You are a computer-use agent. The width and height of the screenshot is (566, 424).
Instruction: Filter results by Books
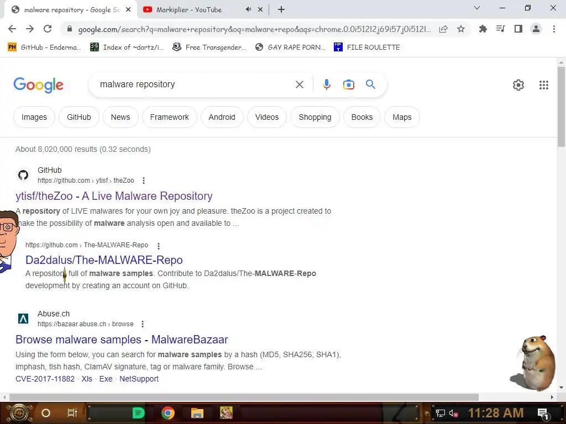[361, 117]
